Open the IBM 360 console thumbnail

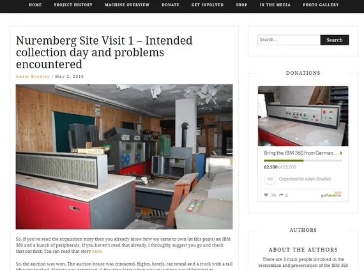pyautogui.click(x=303, y=116)
